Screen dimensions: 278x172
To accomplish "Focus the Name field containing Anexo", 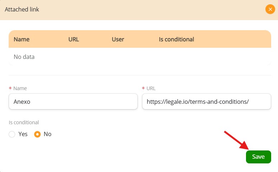I will [x=73, y=101].
